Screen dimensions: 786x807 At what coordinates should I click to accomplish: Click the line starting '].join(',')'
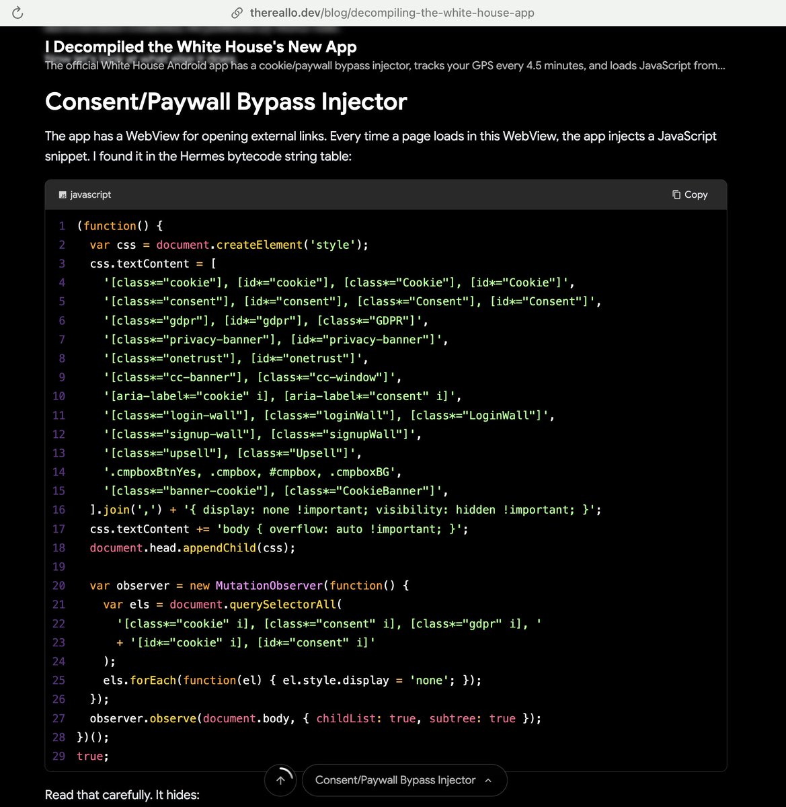point(346,510)
